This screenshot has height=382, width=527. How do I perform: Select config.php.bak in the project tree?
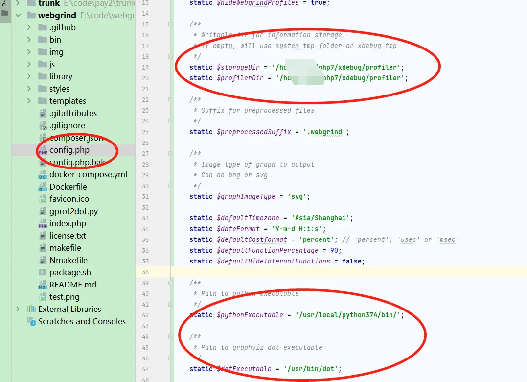77,163
